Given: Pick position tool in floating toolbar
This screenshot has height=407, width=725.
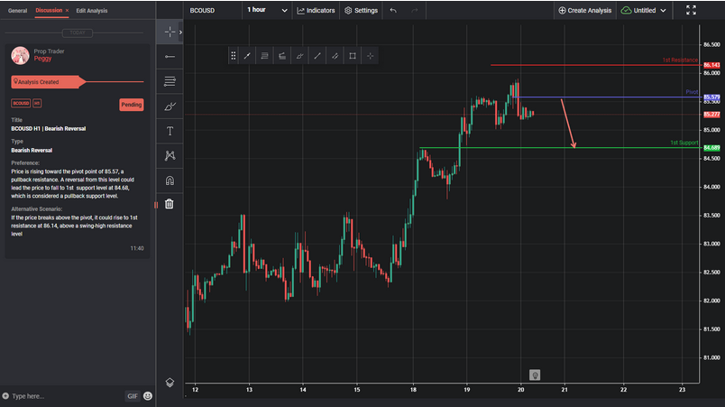Looking at the screenshot, I should 282,56.
